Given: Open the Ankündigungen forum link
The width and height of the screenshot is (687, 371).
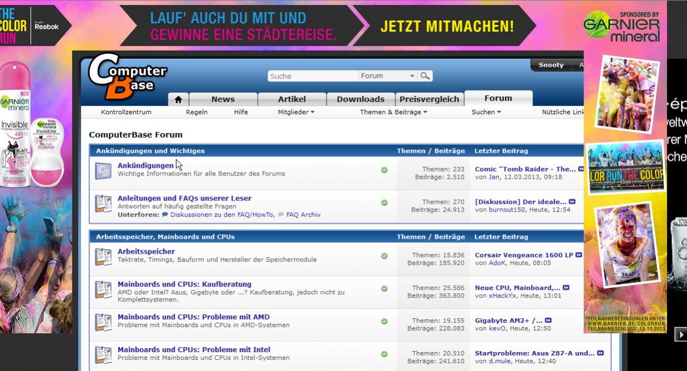Looking at the screenshot, I should (146, 166).
